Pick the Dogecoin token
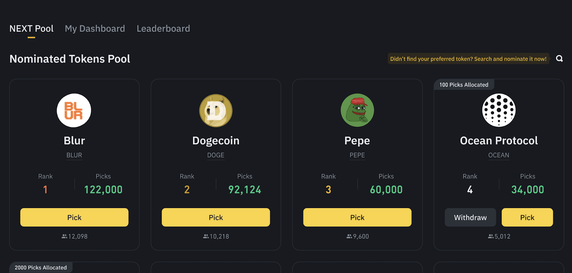 tap(216, 217)
